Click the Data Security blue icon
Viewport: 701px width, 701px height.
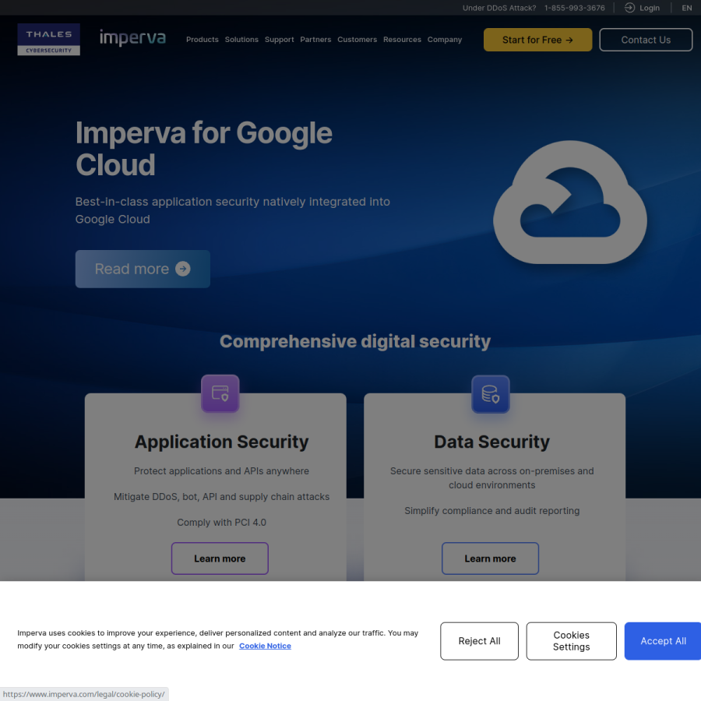point(491,394)
